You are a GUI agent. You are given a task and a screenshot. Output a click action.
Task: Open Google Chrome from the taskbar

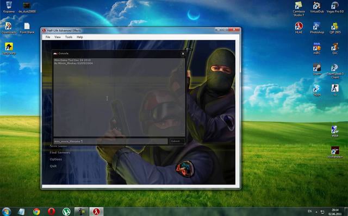coord(36,212)
